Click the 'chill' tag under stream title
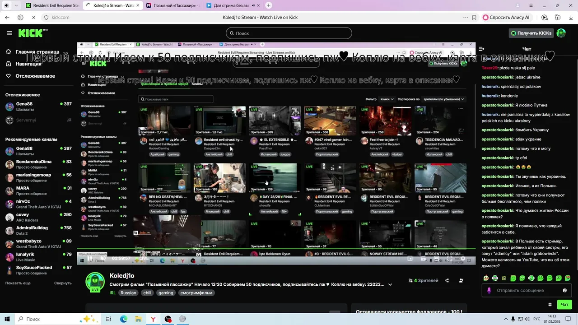This screenshot has width=578, height=325. point(147,292)
